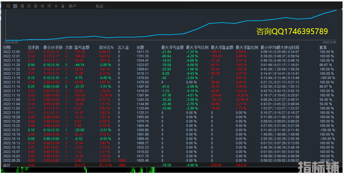Viewport: 344px width, 176px height.
Task: Select the 2022.11.10 date row
Action: (x=12, y=95)
